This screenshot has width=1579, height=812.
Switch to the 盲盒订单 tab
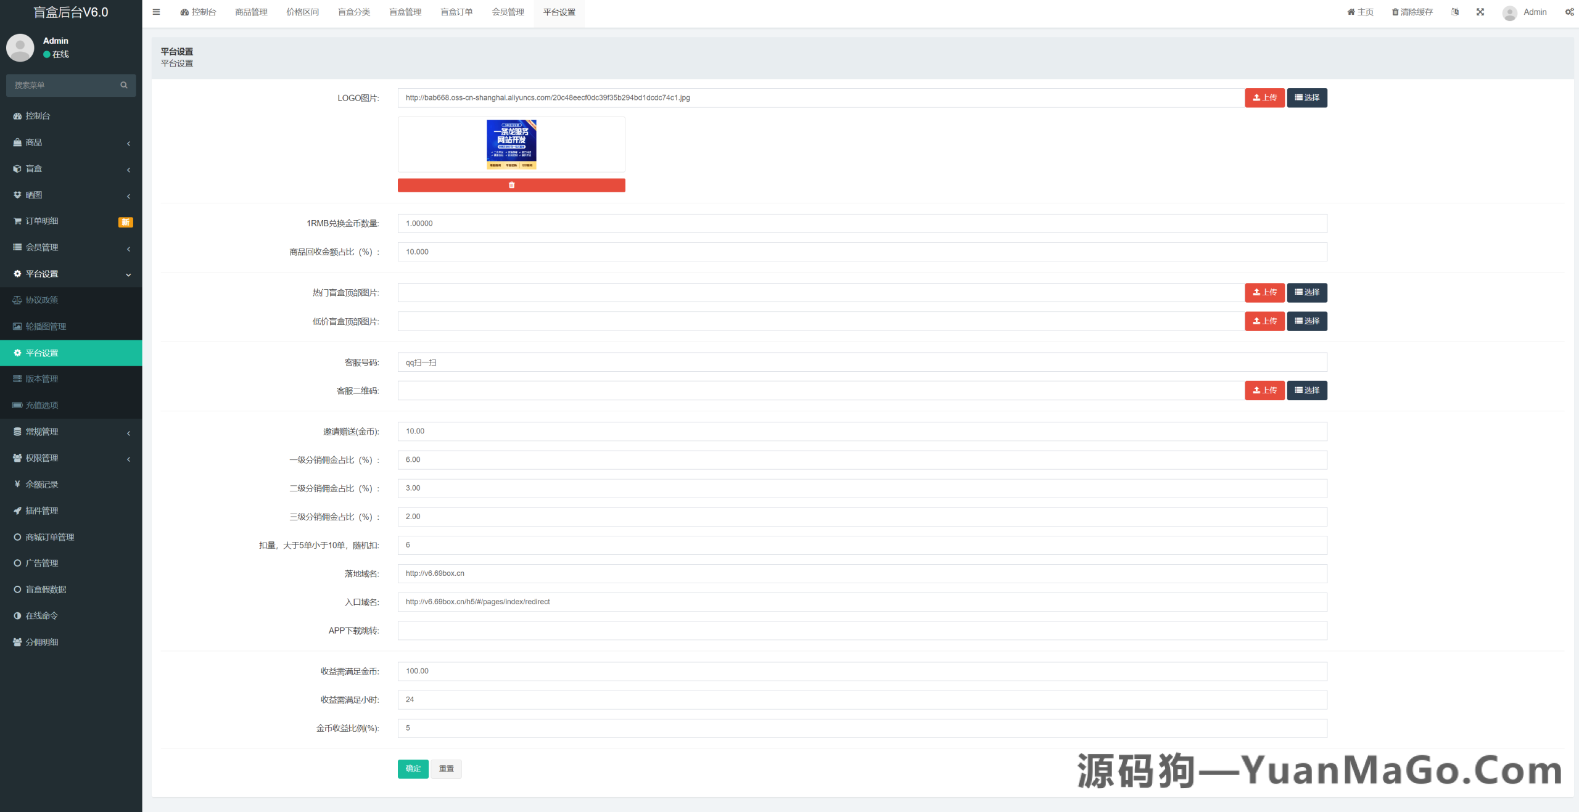point(456,12)
